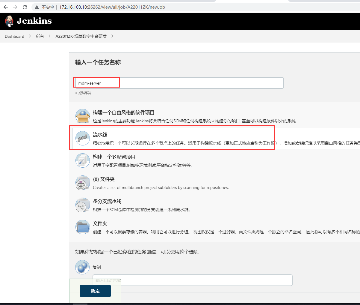Select the {0} 文件夹 organization folder icon

[83, 183]
